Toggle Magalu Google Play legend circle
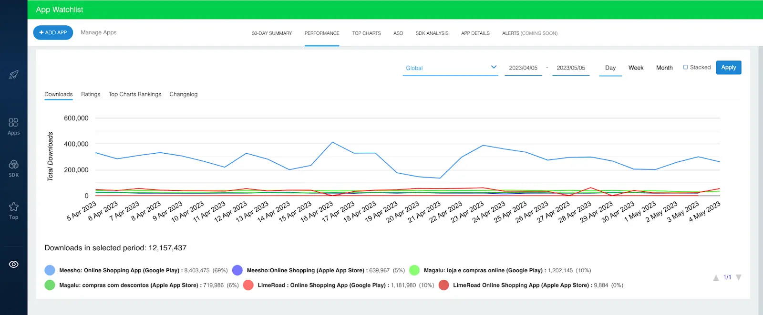This screenshot has height=315, width=763. pyautogui.click(x=414, y=270)
